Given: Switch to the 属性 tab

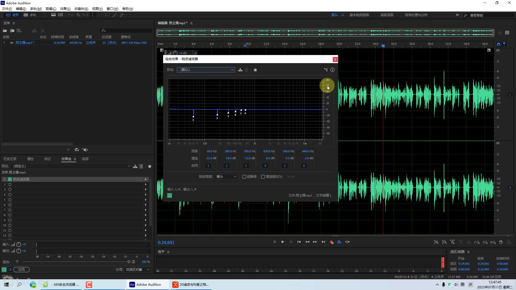Looking at the screenshot, I should (30, 159).
